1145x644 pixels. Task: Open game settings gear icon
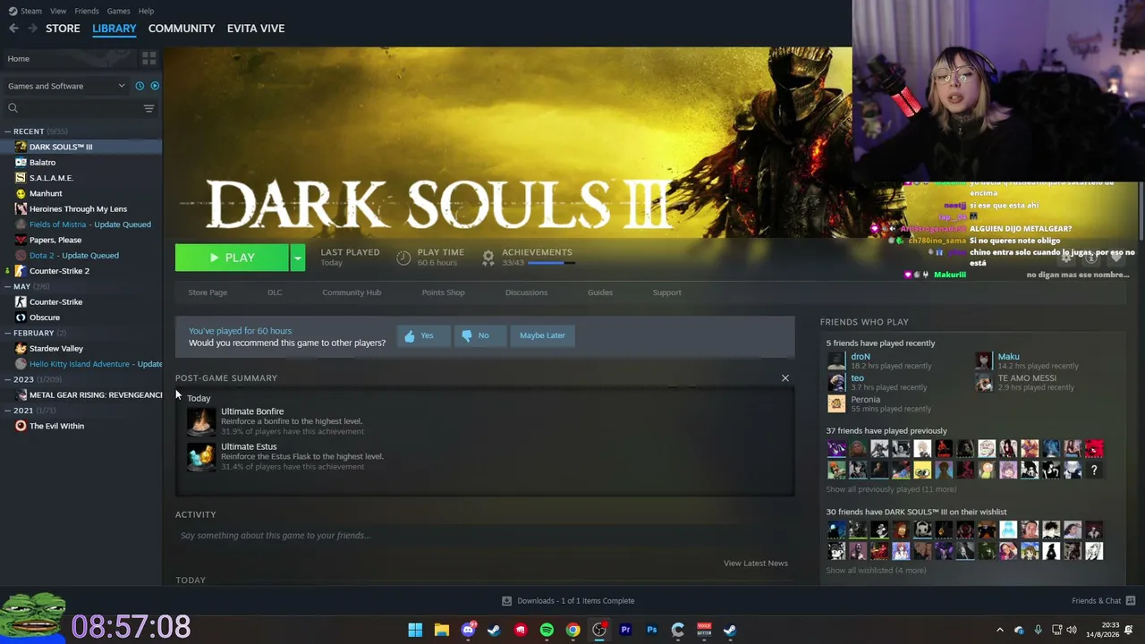pos(1067,258)
